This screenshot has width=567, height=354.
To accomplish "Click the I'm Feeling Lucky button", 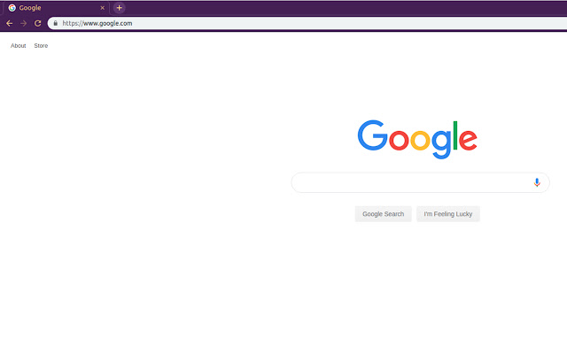I will (448, 214).
